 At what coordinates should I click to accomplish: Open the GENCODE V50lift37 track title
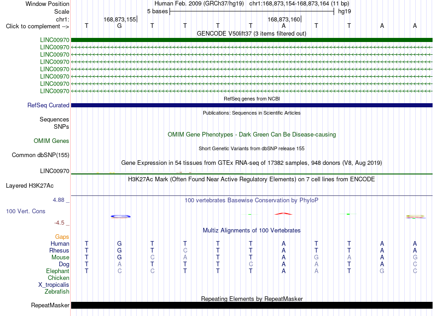tap(252, 33)
